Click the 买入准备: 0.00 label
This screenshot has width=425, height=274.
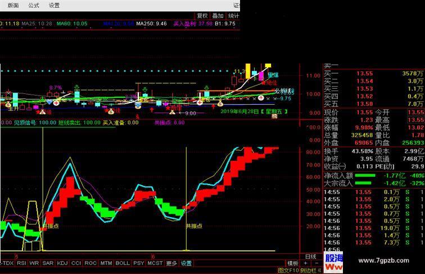(121, 123)
